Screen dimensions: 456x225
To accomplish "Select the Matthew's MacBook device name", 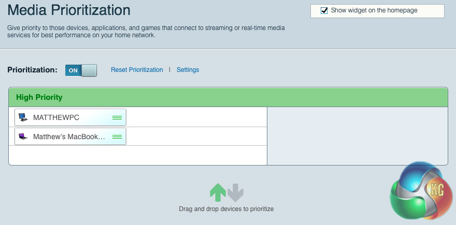I will click(69, 137).
